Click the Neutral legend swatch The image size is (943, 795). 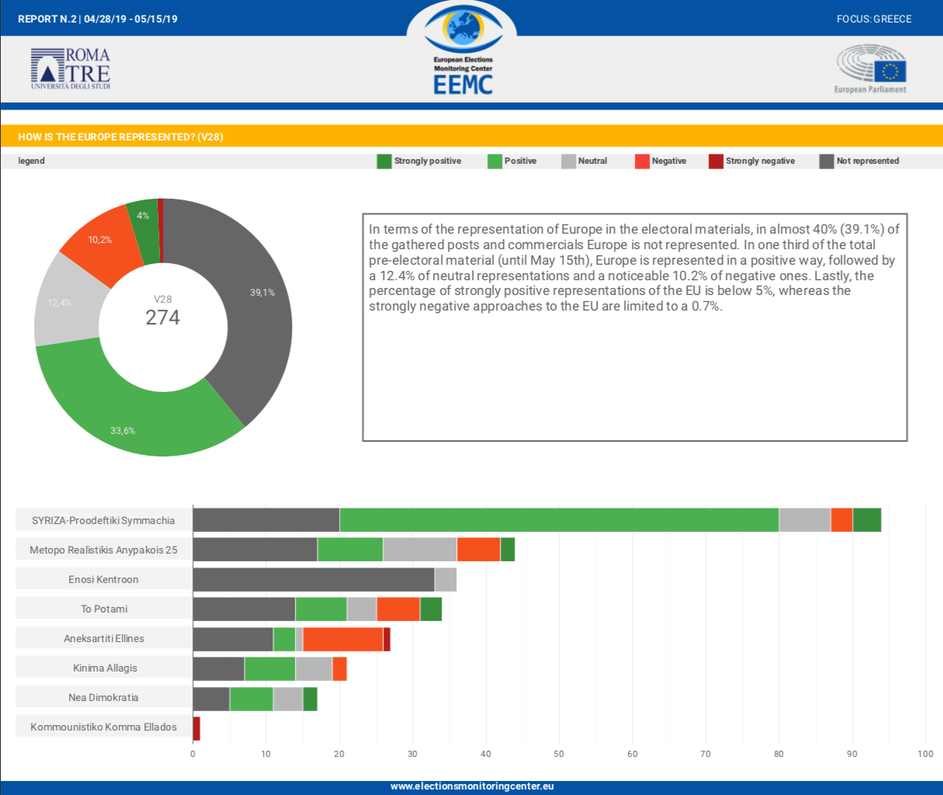[568, 161]
